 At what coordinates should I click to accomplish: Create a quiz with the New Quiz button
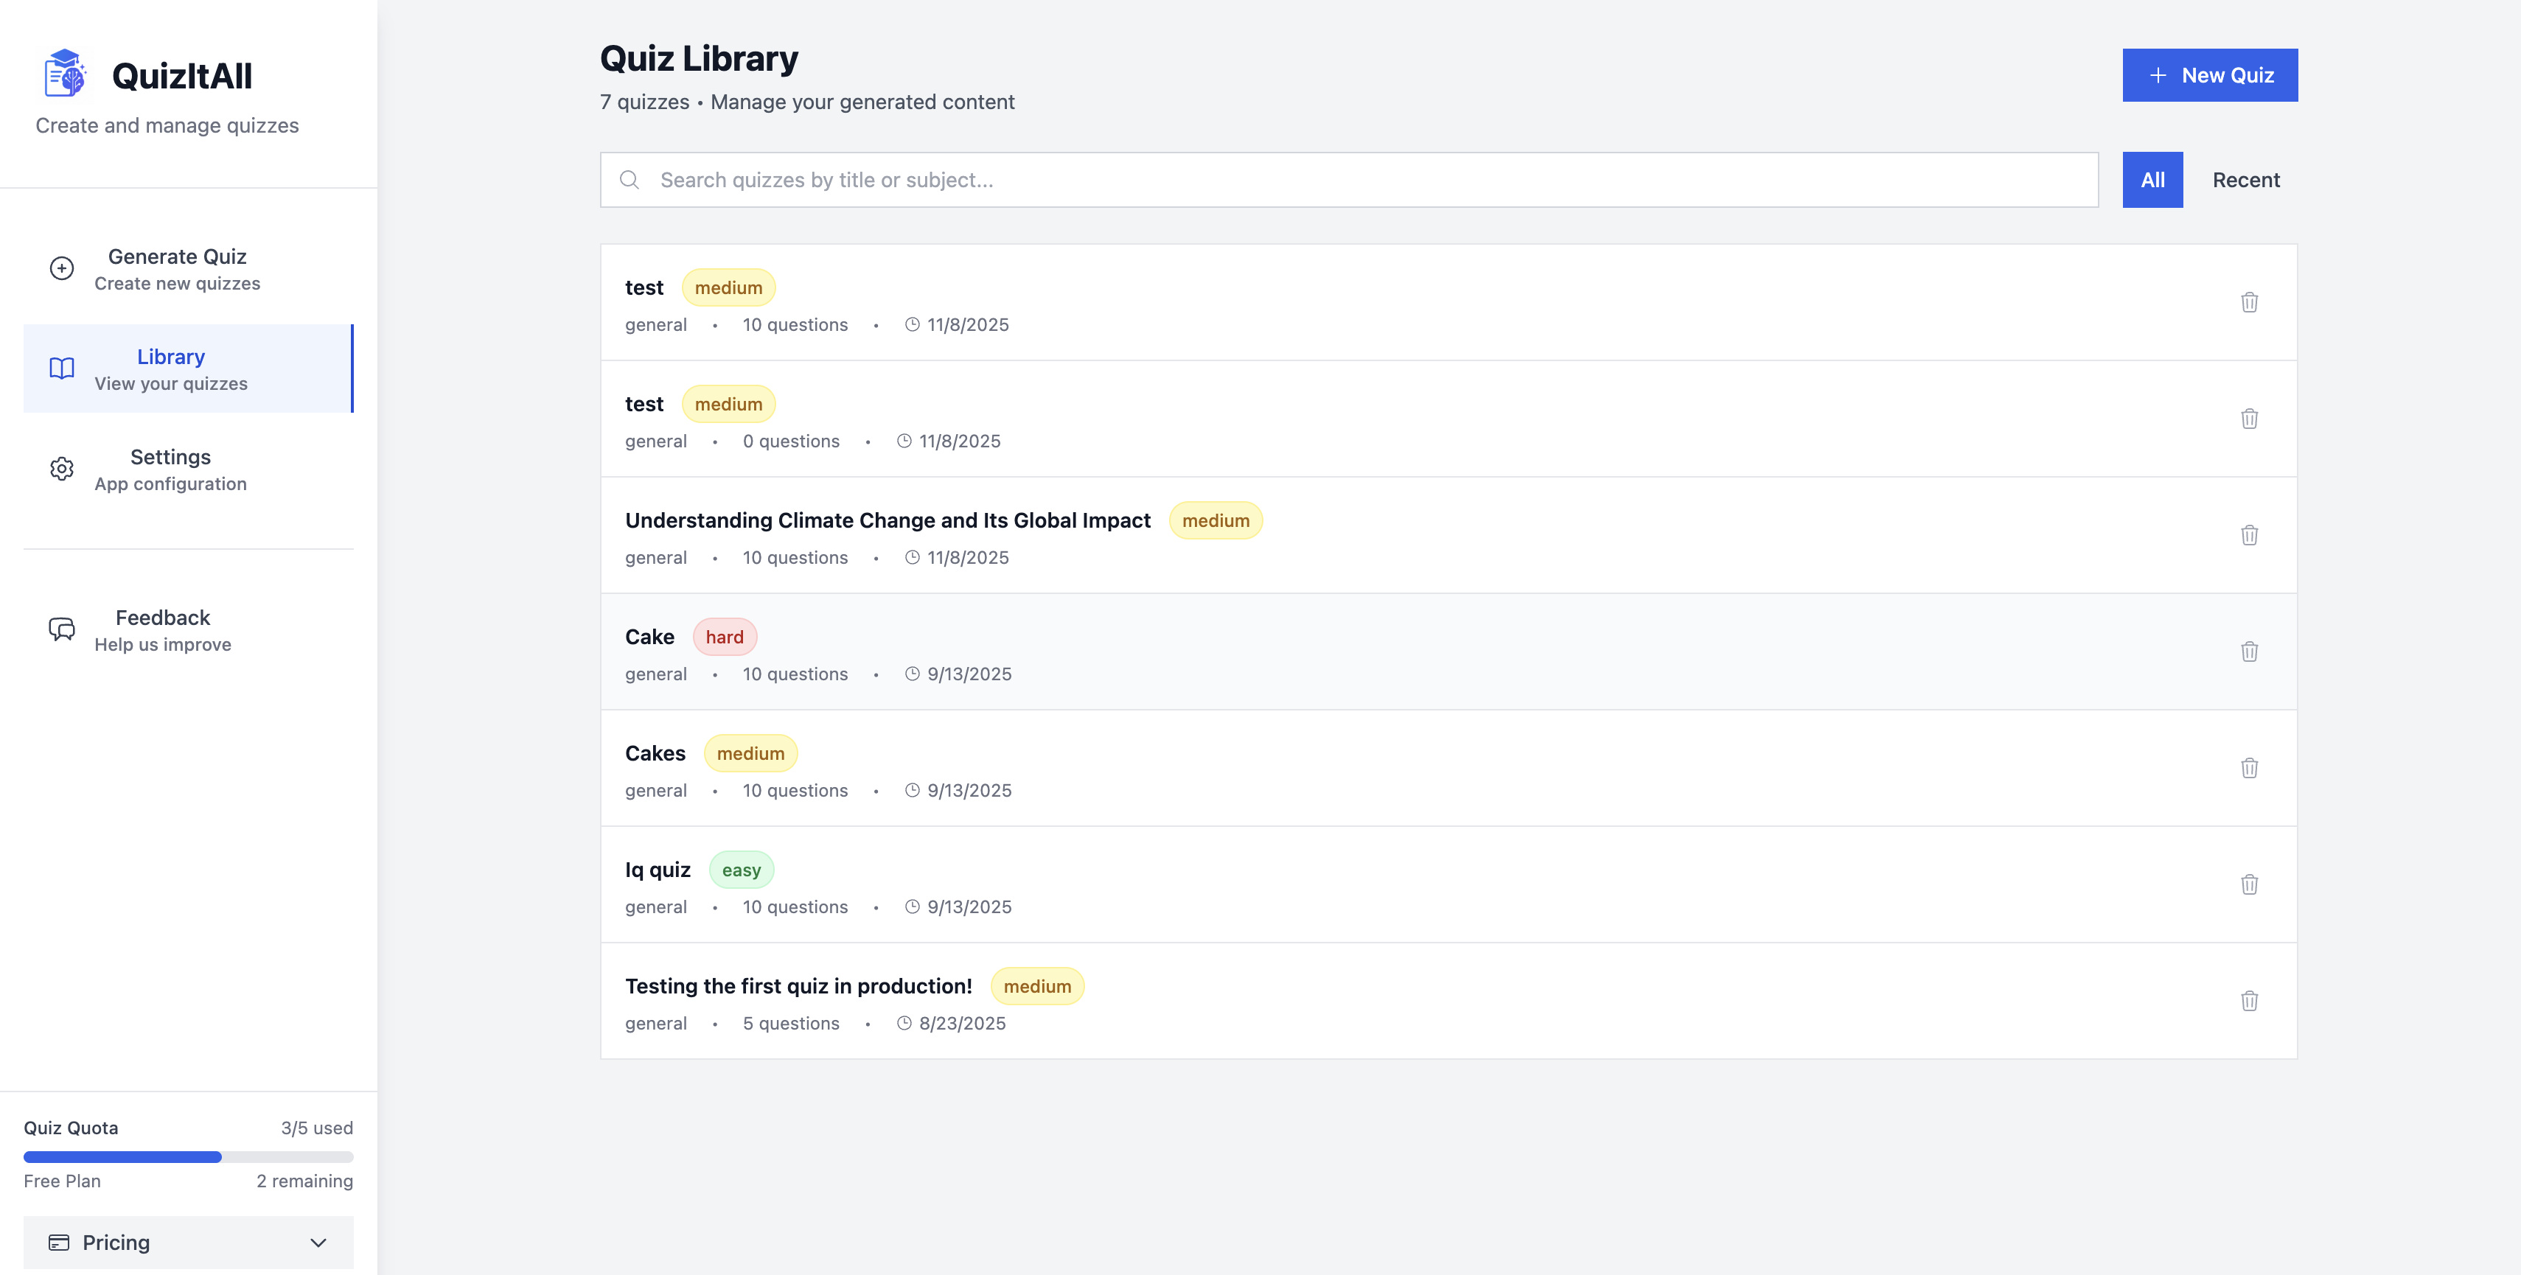coord(2210,74)
